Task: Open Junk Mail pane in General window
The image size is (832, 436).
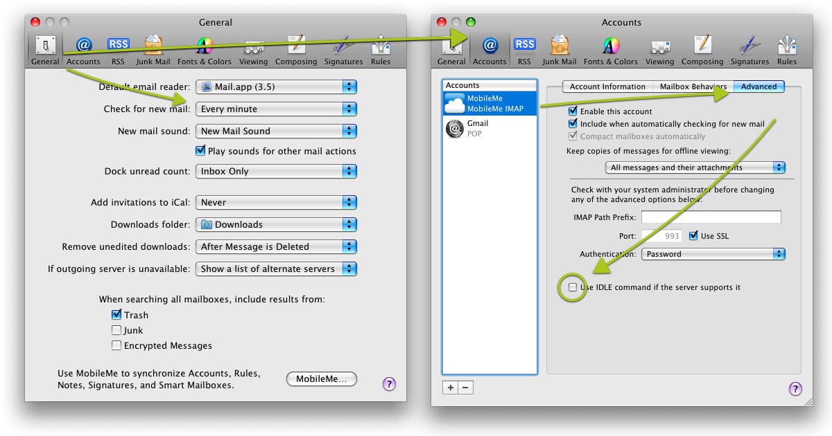Action: pyautogui.click(x=153, y=51)
